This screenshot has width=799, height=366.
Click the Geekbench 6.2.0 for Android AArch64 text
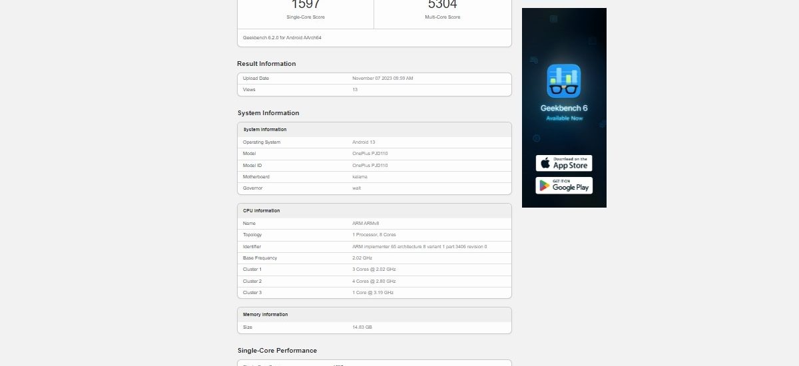coord(282,38)
